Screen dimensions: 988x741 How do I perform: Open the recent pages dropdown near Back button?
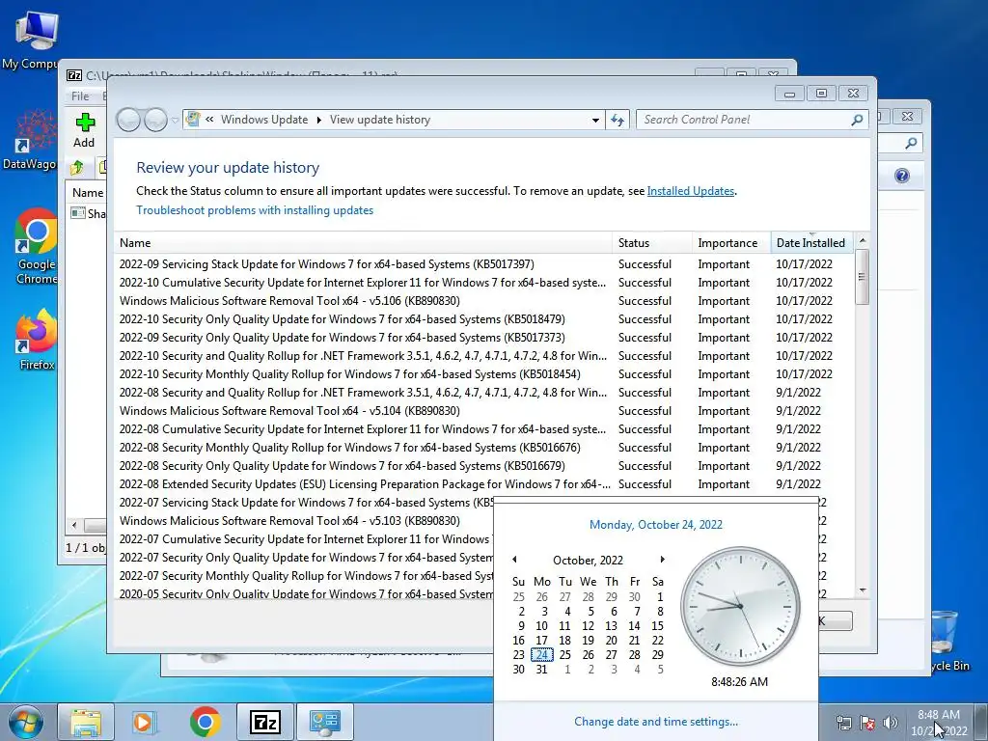(x=175, y=120)
